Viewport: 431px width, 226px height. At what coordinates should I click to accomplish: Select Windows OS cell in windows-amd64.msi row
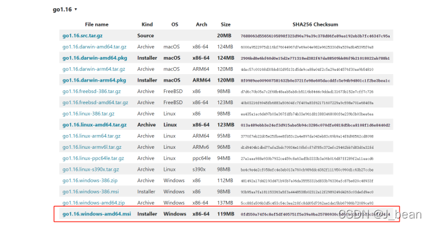175,214
